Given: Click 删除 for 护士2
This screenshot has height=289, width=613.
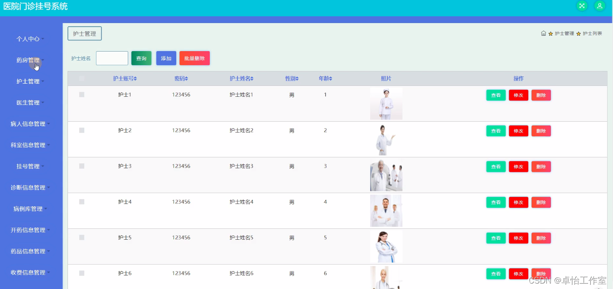Looking at the screenshot, I should click(541, 131).
